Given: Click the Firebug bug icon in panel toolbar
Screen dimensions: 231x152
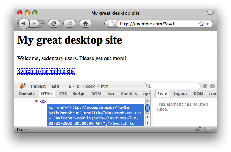Looking at the screenshot, I should point(22,86).
